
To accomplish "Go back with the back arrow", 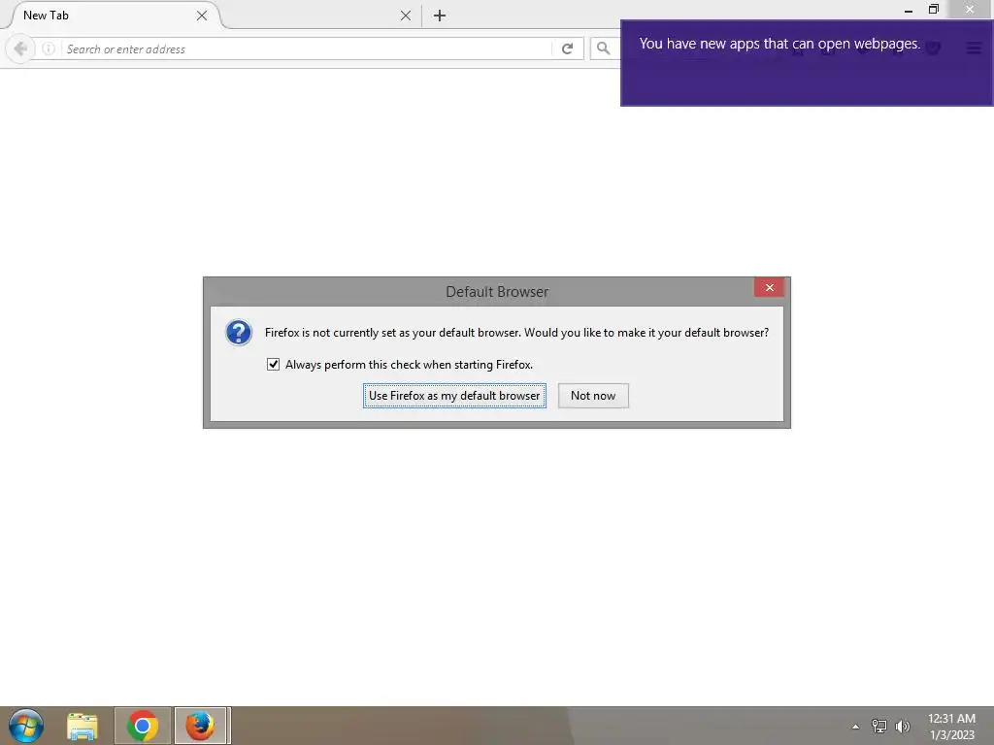I will [20, 49].
